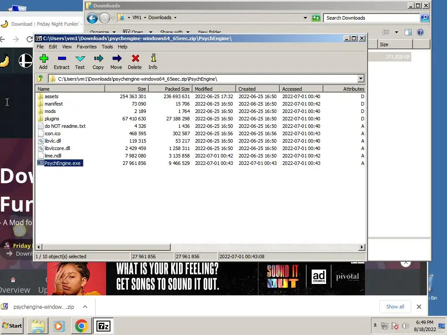The width and height of the screenshot is (447, 335).
Task: Click the Chrome forward navigation arrow
Action: (x=16, y=39)
